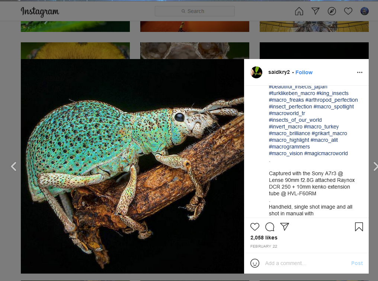
Task: Open honeycomb thumbnail behind the post
Action: 195,50
